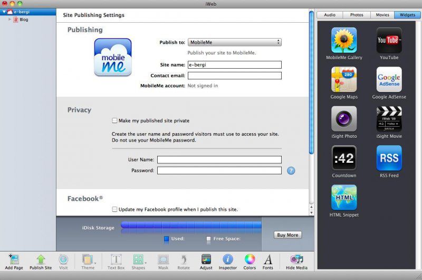Pick the HTML Snippet widget

click(x=344, y=198)
